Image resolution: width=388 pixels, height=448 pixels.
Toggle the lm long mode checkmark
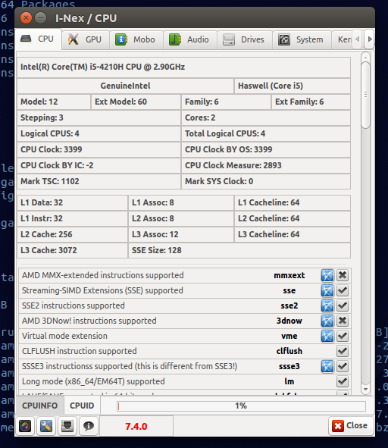tap(343, 381)
